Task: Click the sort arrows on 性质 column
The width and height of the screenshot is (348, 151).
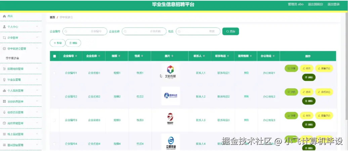Action: pyautogui.click(x=142, y=56)
